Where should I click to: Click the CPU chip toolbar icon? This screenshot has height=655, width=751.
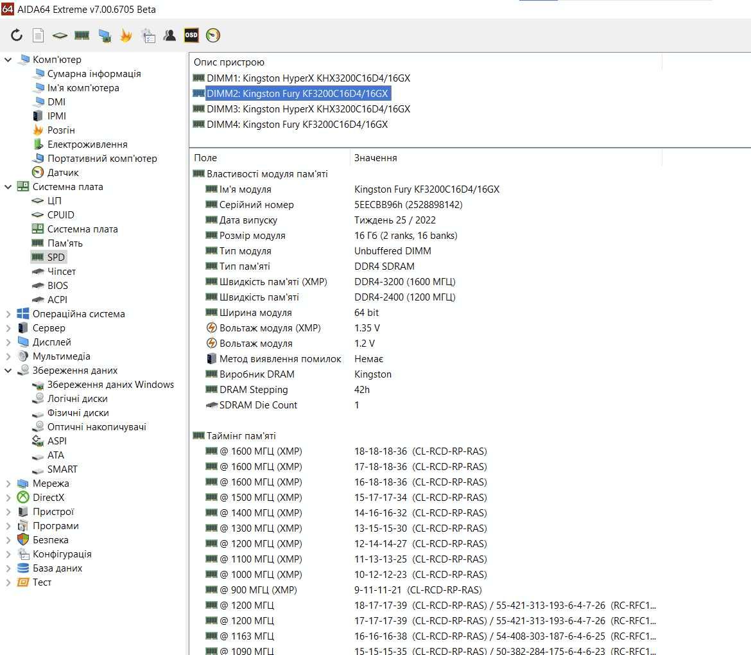point(60,35)
